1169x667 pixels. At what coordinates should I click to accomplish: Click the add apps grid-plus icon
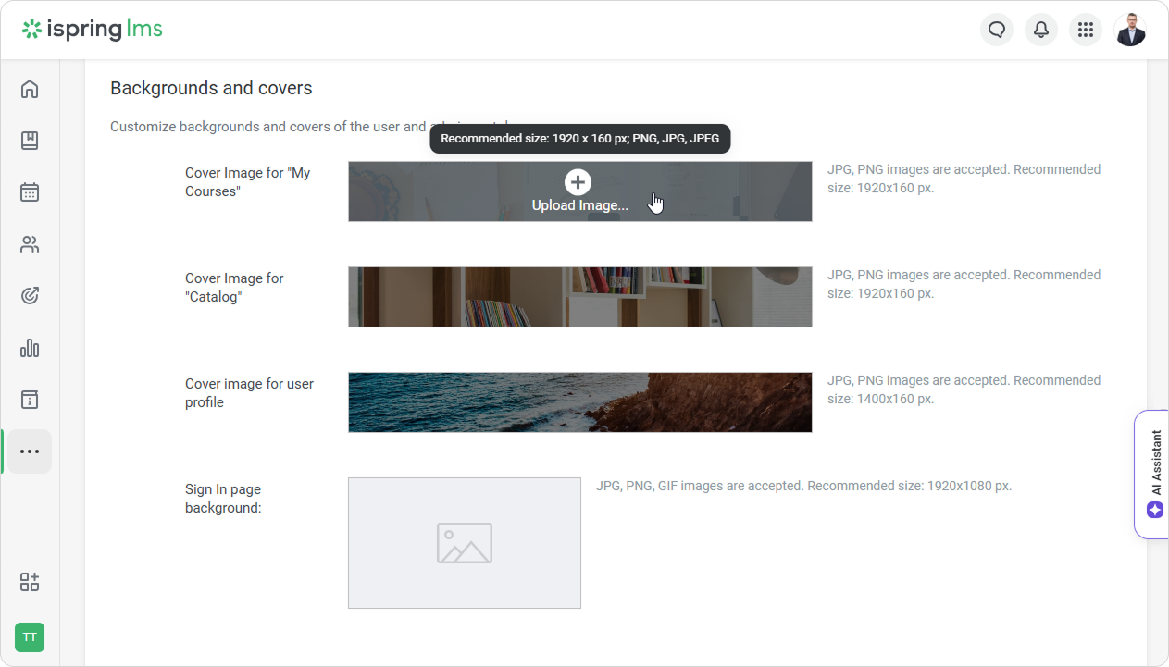(x=30, y=582)
